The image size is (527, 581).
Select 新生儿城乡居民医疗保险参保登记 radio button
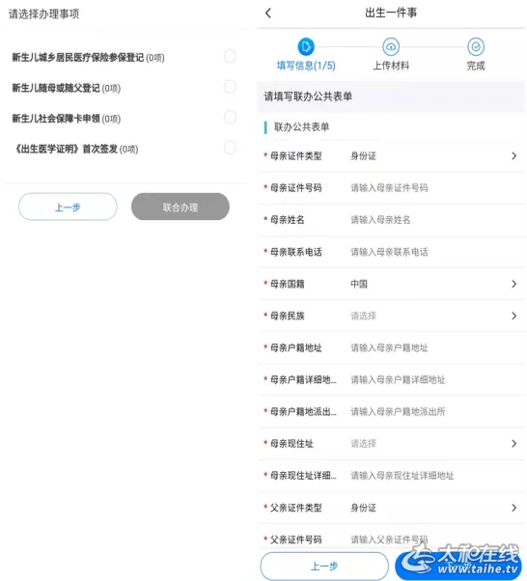(230, 56)
